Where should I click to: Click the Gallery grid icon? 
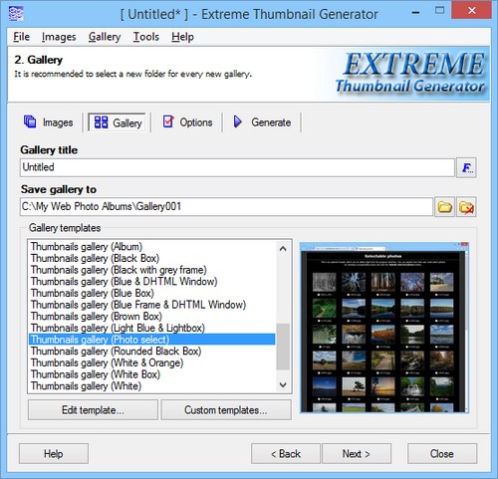101,121
